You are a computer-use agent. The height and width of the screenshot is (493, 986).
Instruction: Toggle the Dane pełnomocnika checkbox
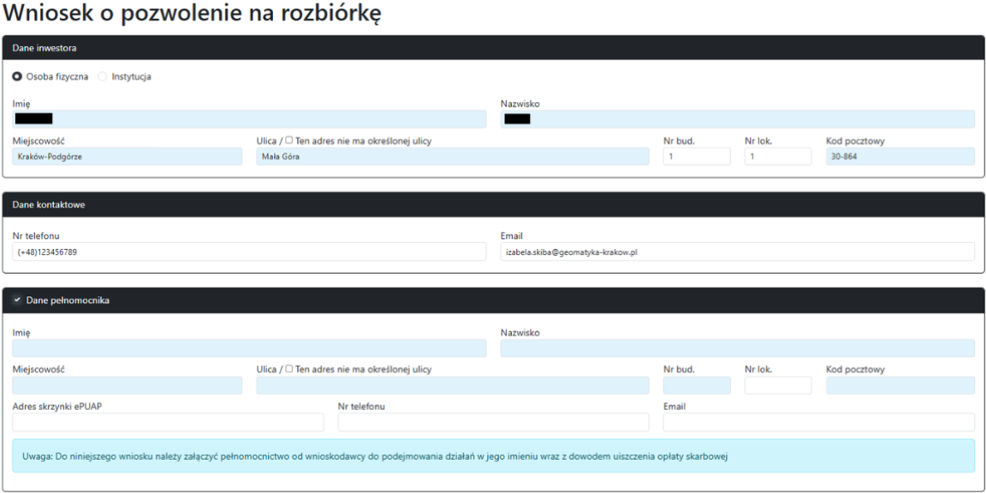(17, 300)
